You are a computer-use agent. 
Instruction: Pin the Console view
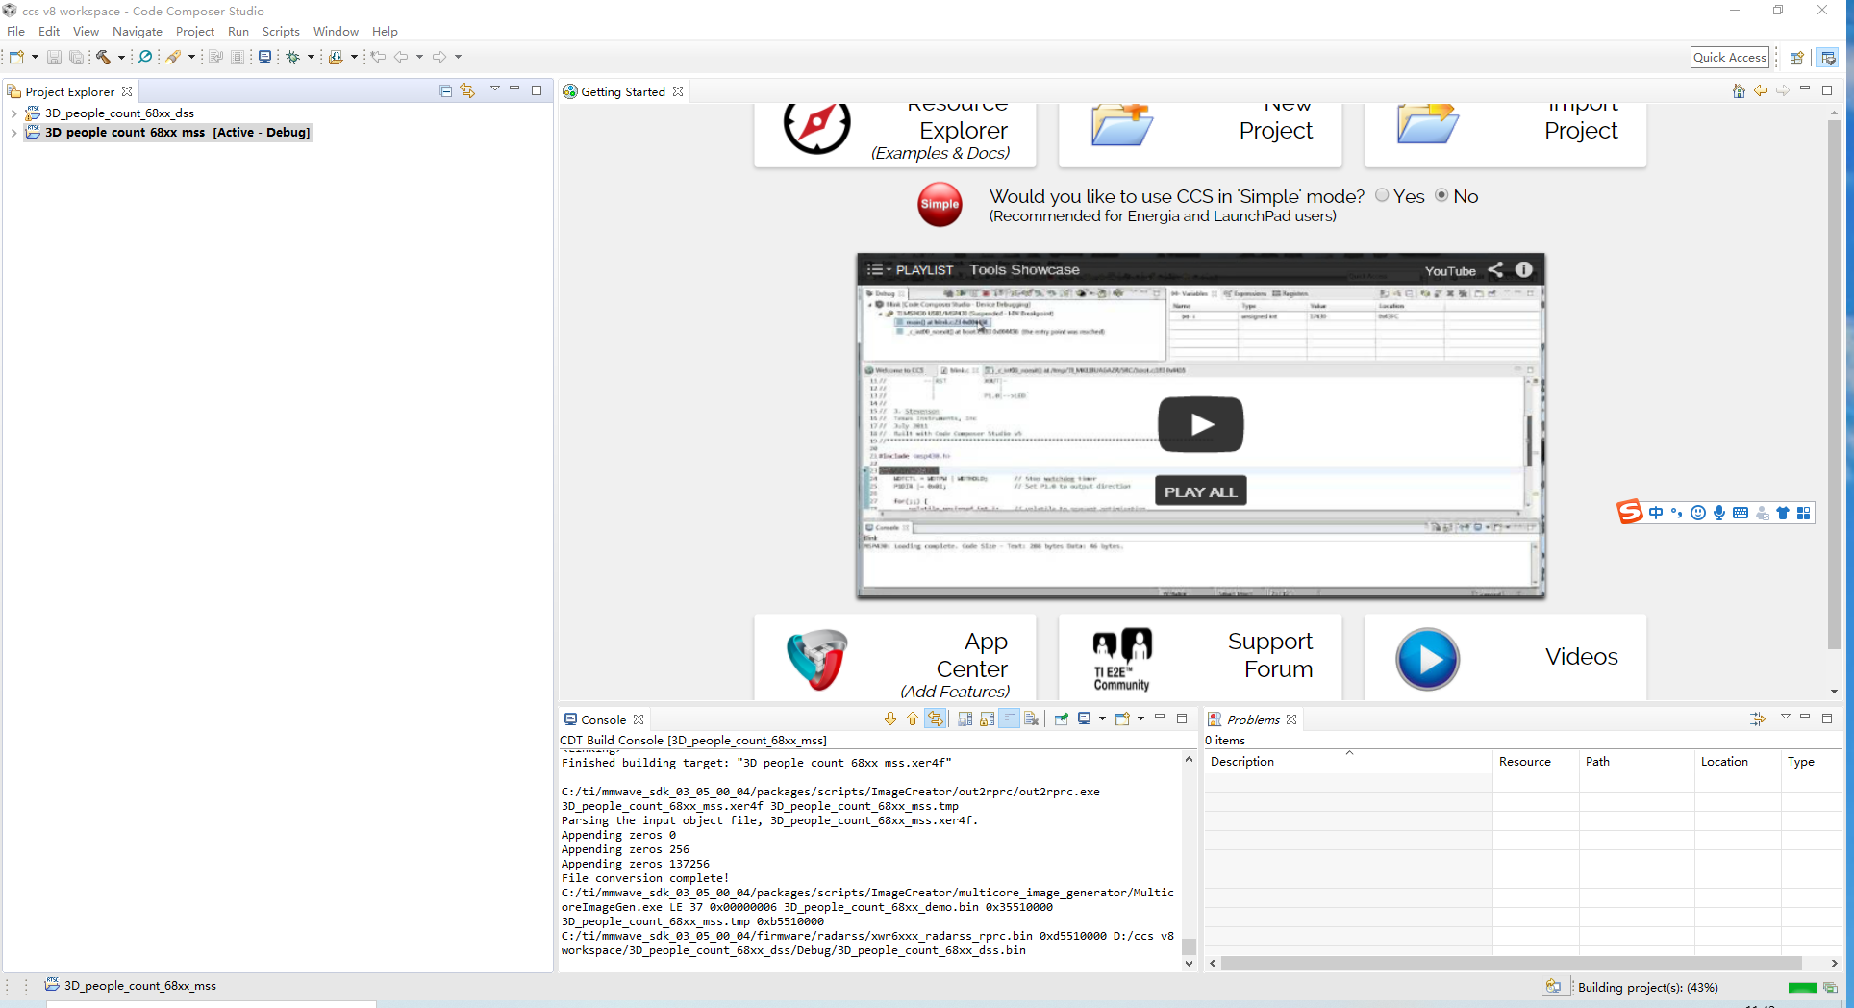point(1062,719)
